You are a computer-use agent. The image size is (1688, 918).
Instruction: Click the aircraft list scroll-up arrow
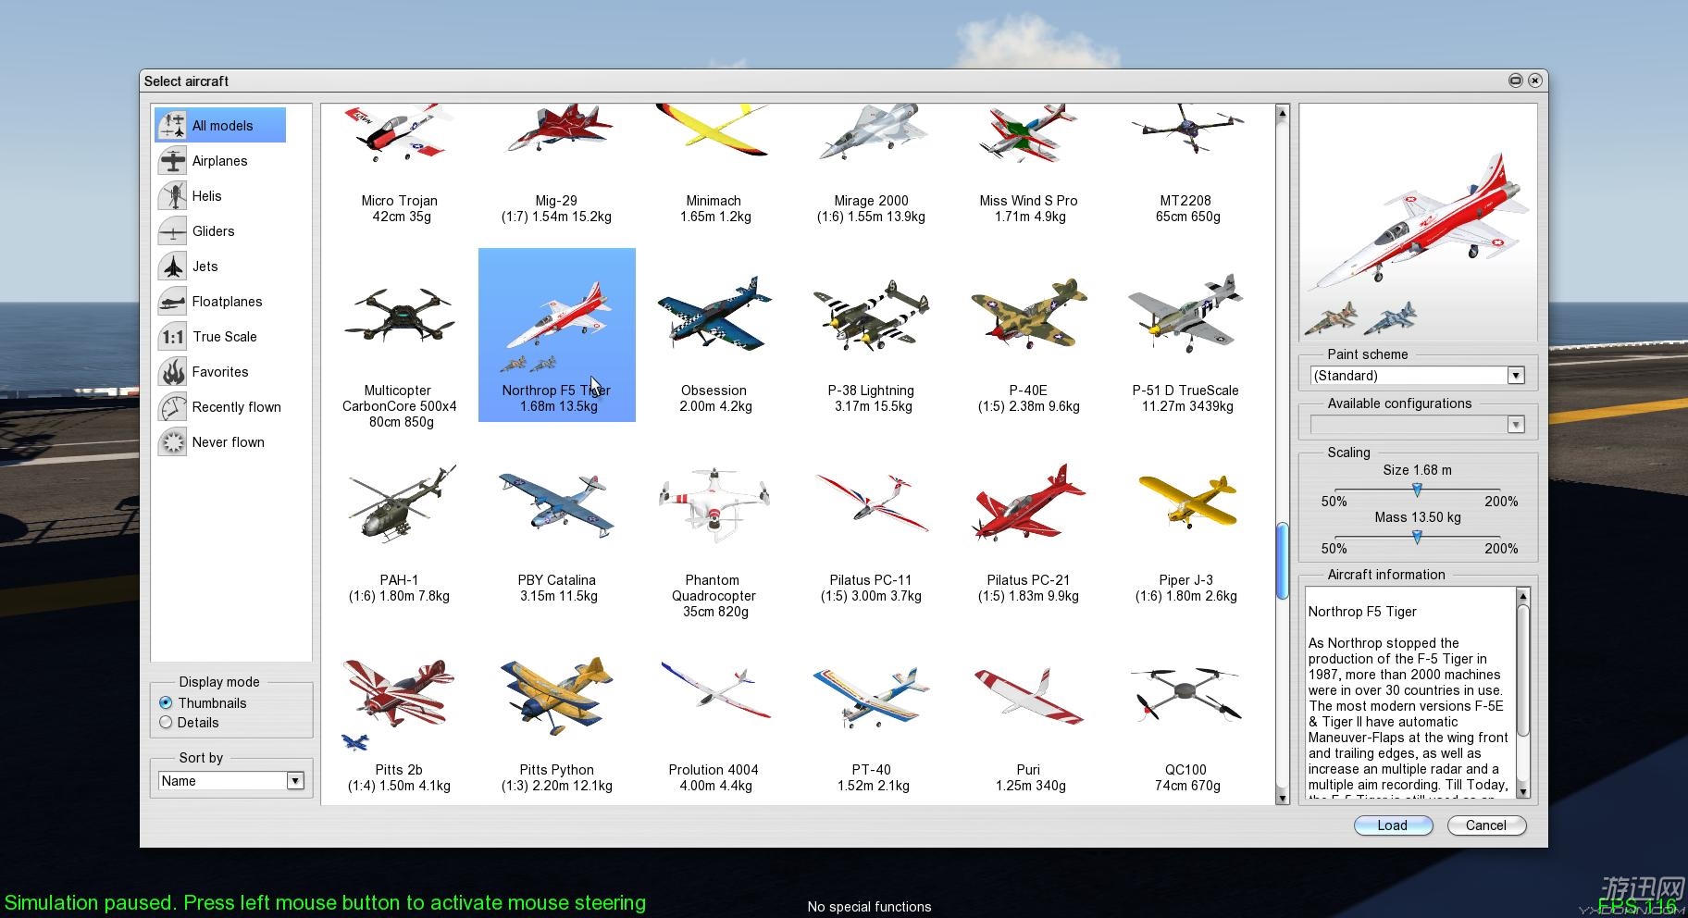[x=1282, y=113]
